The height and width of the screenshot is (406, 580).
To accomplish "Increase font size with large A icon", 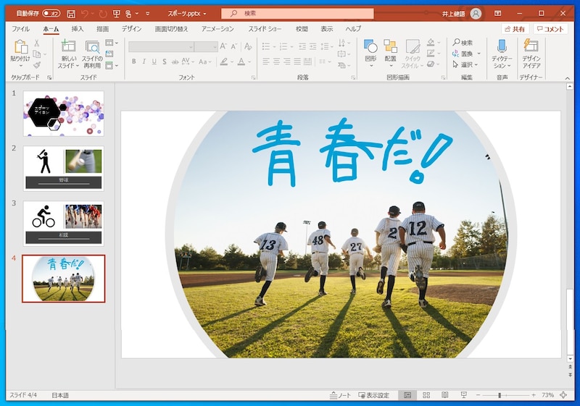I will point(223,46).
